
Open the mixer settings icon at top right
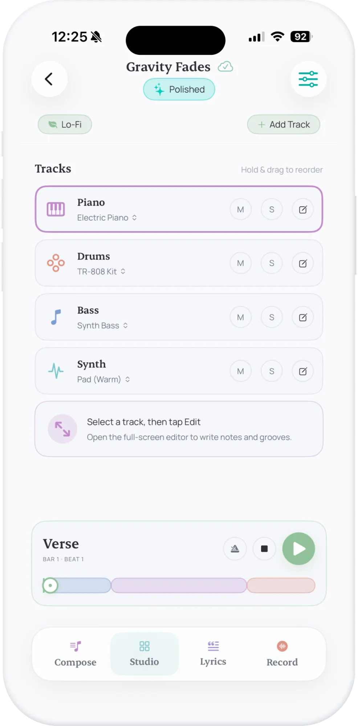tap(308, 79)
